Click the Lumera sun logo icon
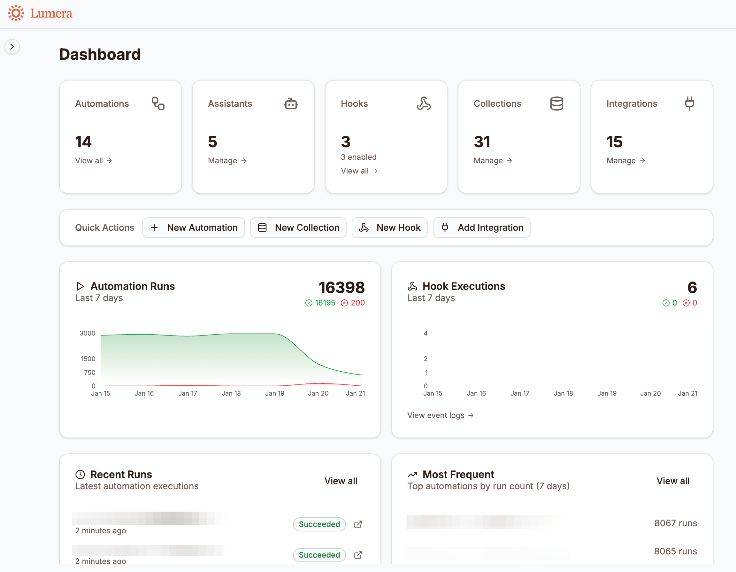 [16, 13]
